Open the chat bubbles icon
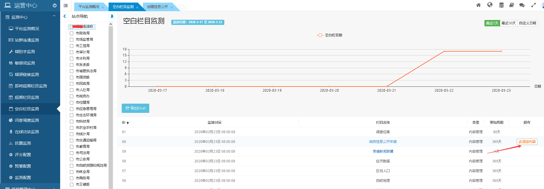 tap(522, 5)
